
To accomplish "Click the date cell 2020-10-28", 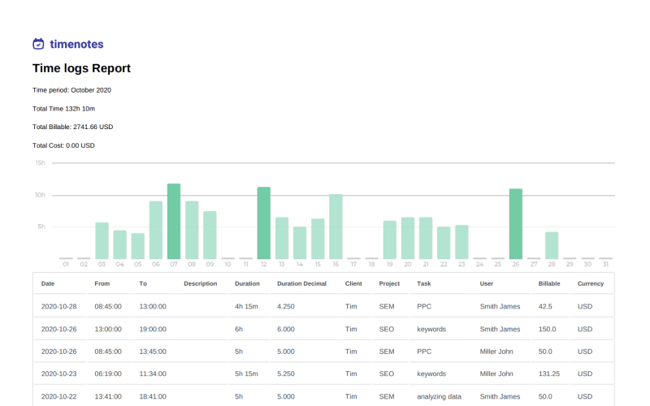I will point(58,307).
